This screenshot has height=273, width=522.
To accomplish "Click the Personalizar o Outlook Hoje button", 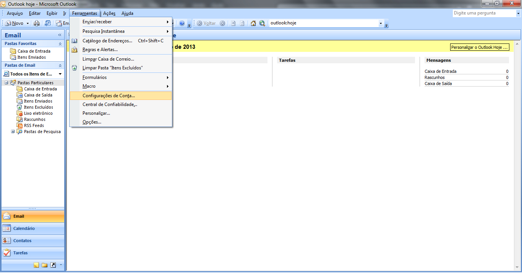I will (x=480, y=47).
